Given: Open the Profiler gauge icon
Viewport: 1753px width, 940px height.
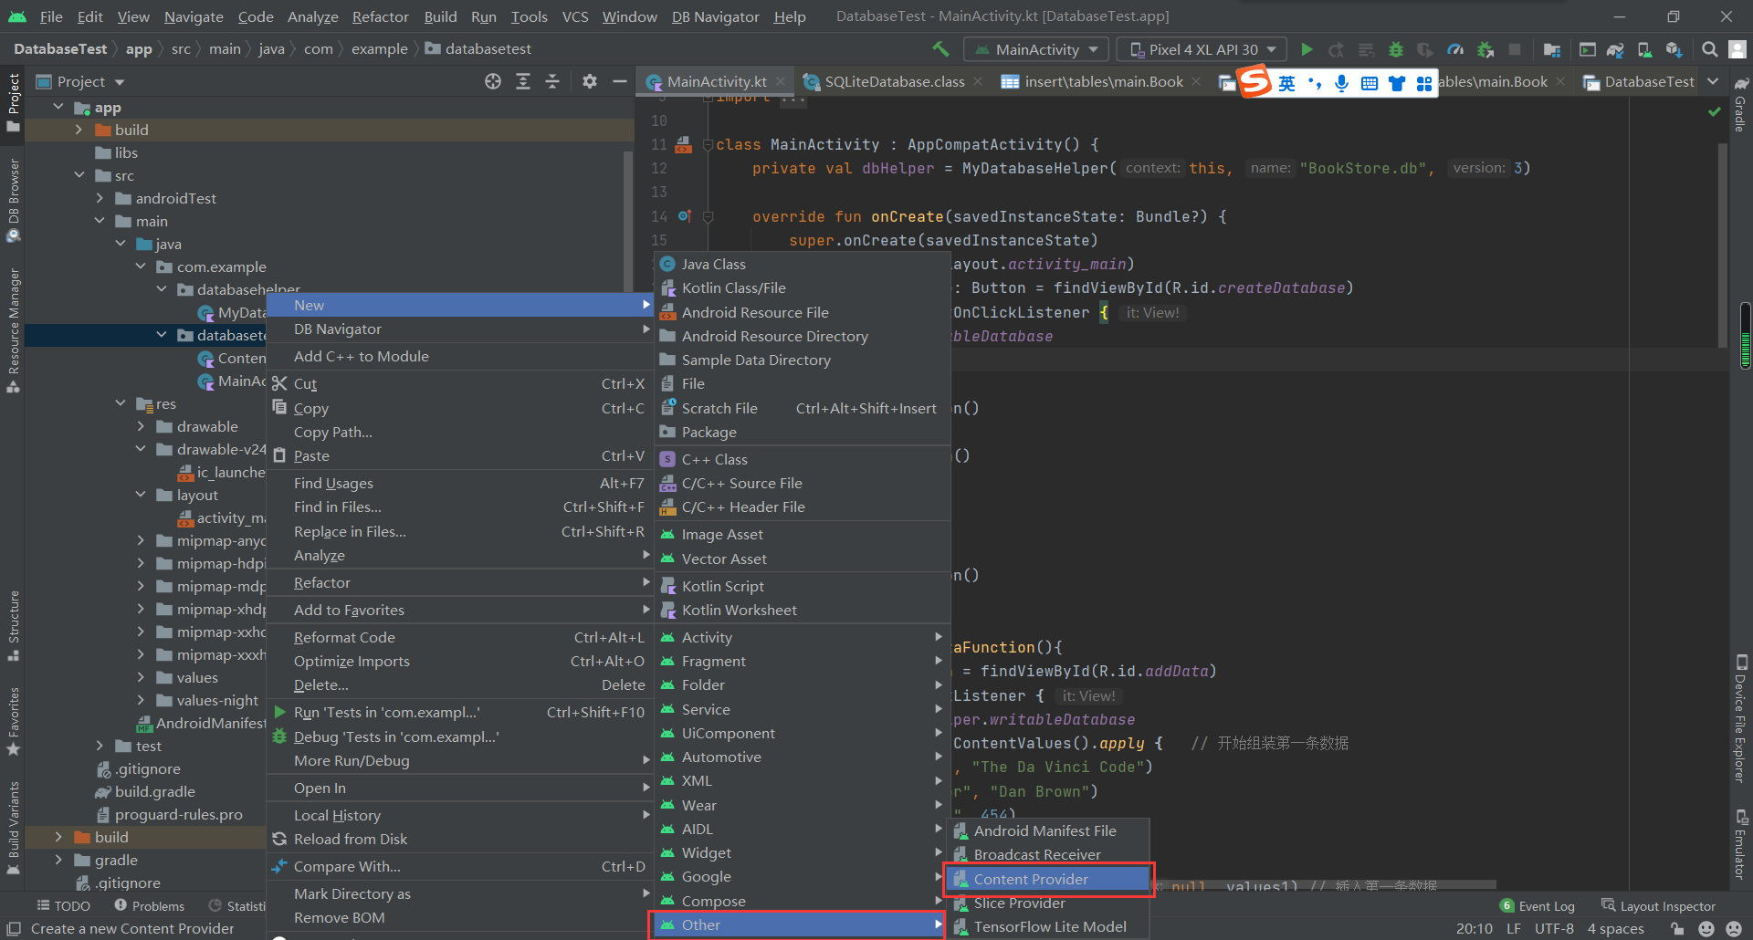Looking at the screenshot, I should click(x=1455, y=49).
